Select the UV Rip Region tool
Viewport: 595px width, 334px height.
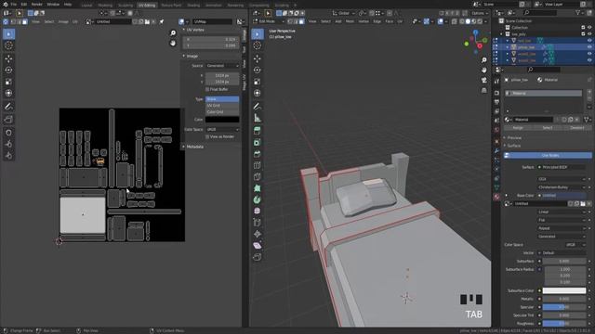pos(8,120)
